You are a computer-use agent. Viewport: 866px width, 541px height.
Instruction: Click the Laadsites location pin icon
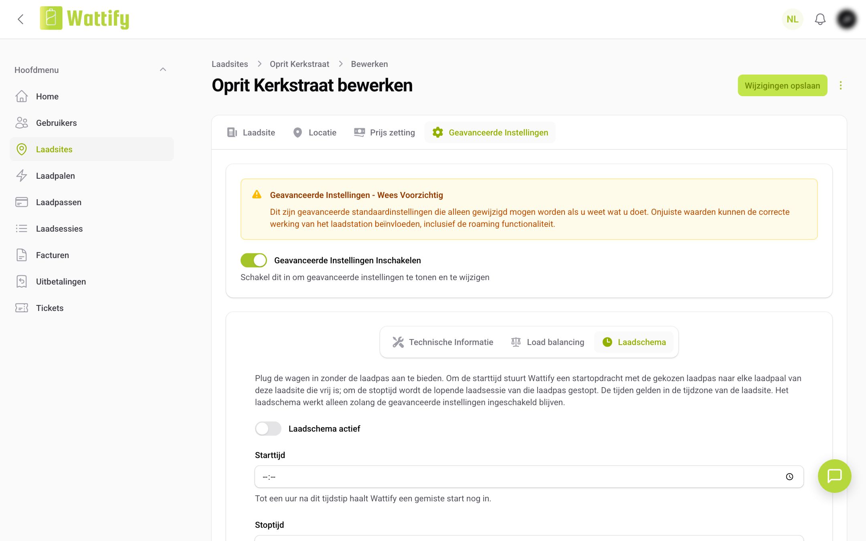[22, 149]
